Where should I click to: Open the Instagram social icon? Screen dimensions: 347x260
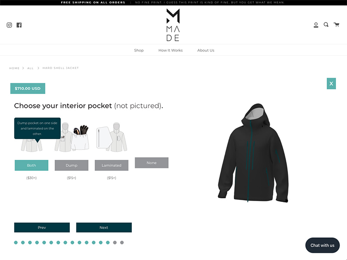(x=9, y=25)
